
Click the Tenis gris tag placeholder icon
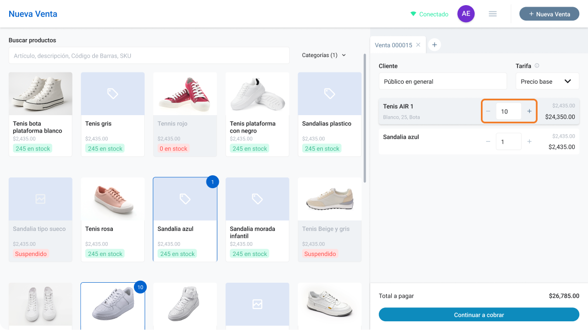point(113,94)
